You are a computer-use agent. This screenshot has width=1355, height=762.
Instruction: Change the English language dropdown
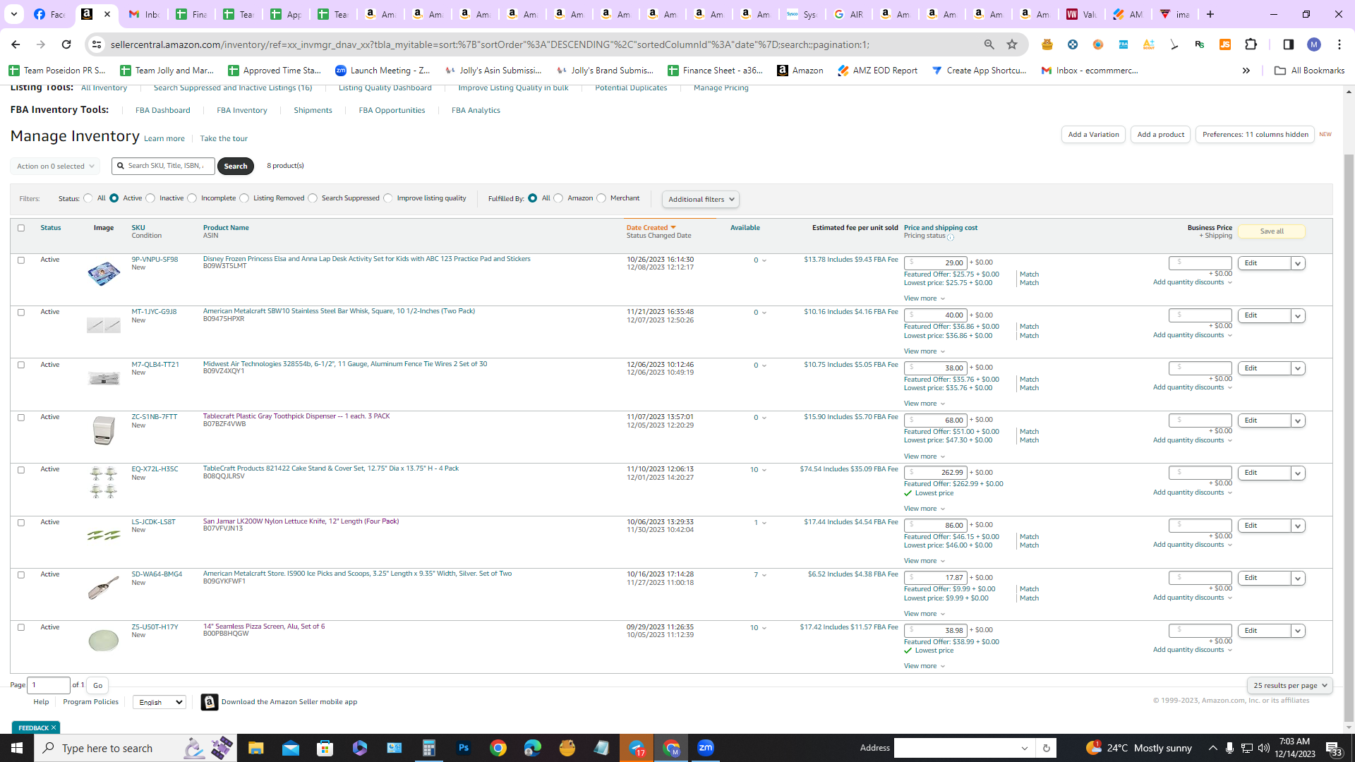tap(159, 702)
